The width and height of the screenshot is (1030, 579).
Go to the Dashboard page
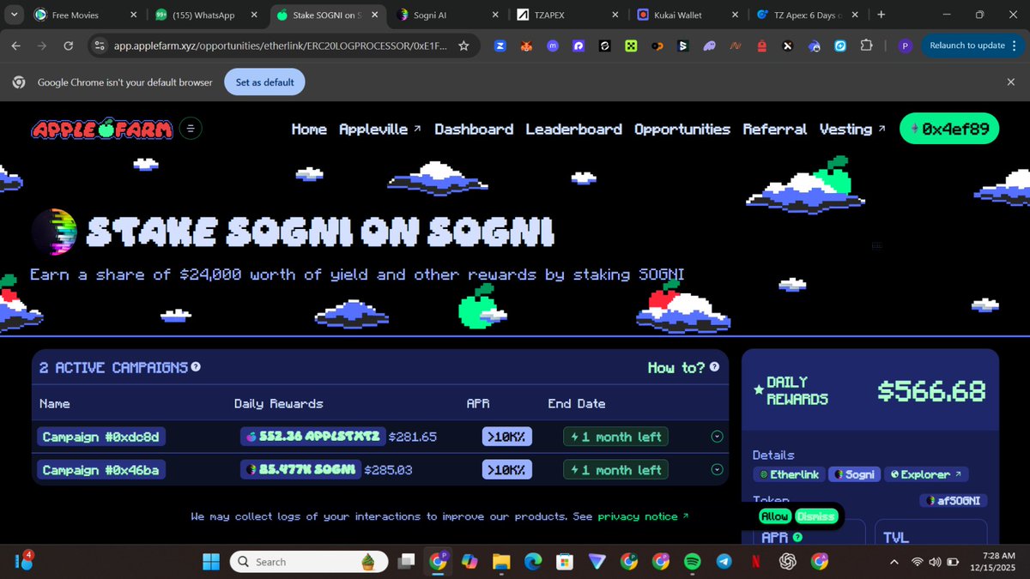474,129
